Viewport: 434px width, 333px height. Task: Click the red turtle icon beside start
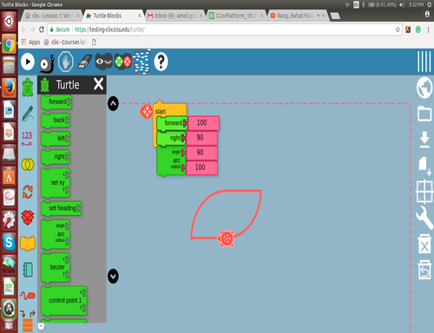point(147,111)
